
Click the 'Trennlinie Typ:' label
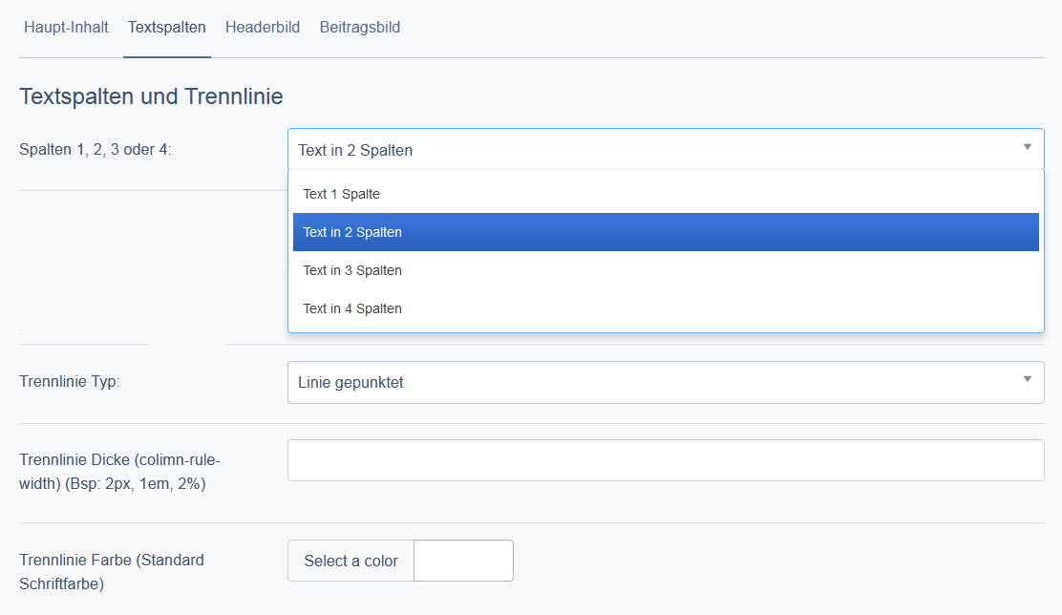[x=70, y=382]
